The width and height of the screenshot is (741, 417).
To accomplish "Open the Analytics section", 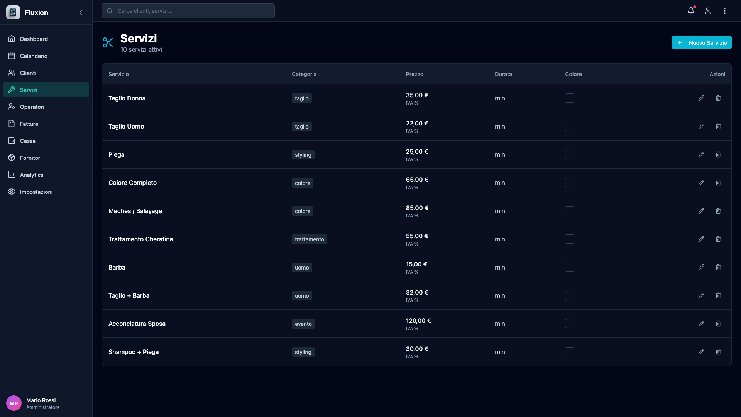I will click(x=32, y=175).
